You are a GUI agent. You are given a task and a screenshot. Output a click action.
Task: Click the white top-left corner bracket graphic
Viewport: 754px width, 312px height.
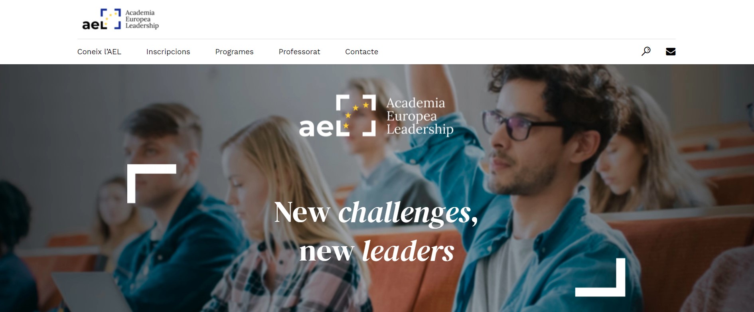[x=152, y=184]
